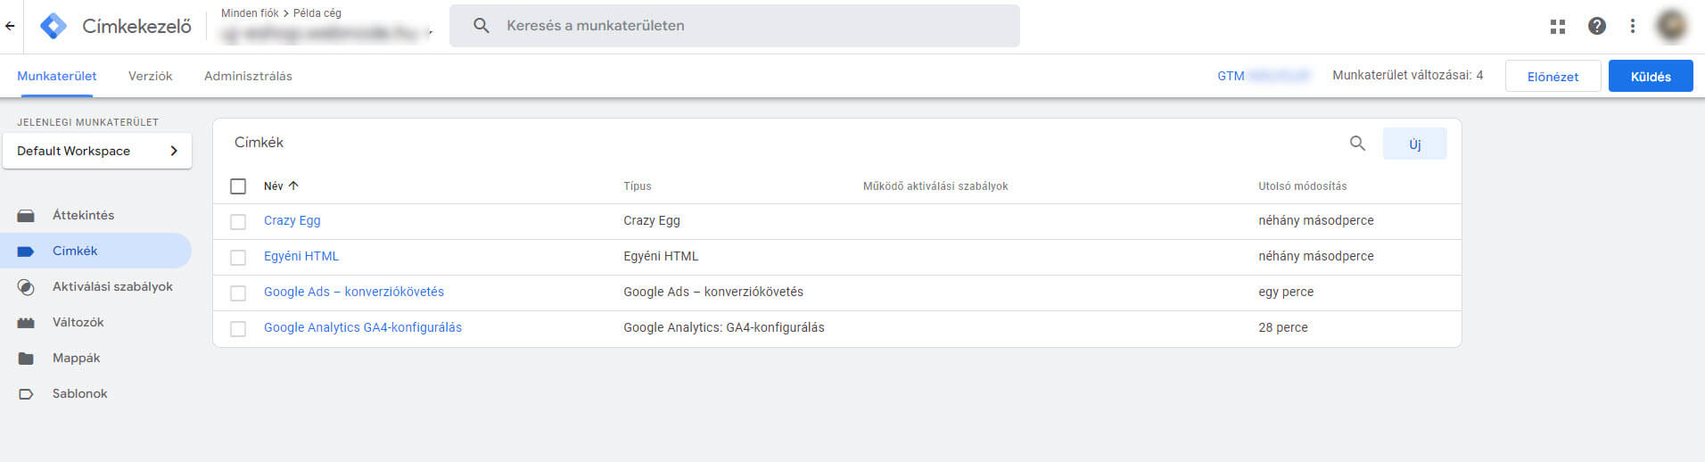1705x462 pixels.
Task: Click the sort arrow next to Név
Action: (293, 186)
